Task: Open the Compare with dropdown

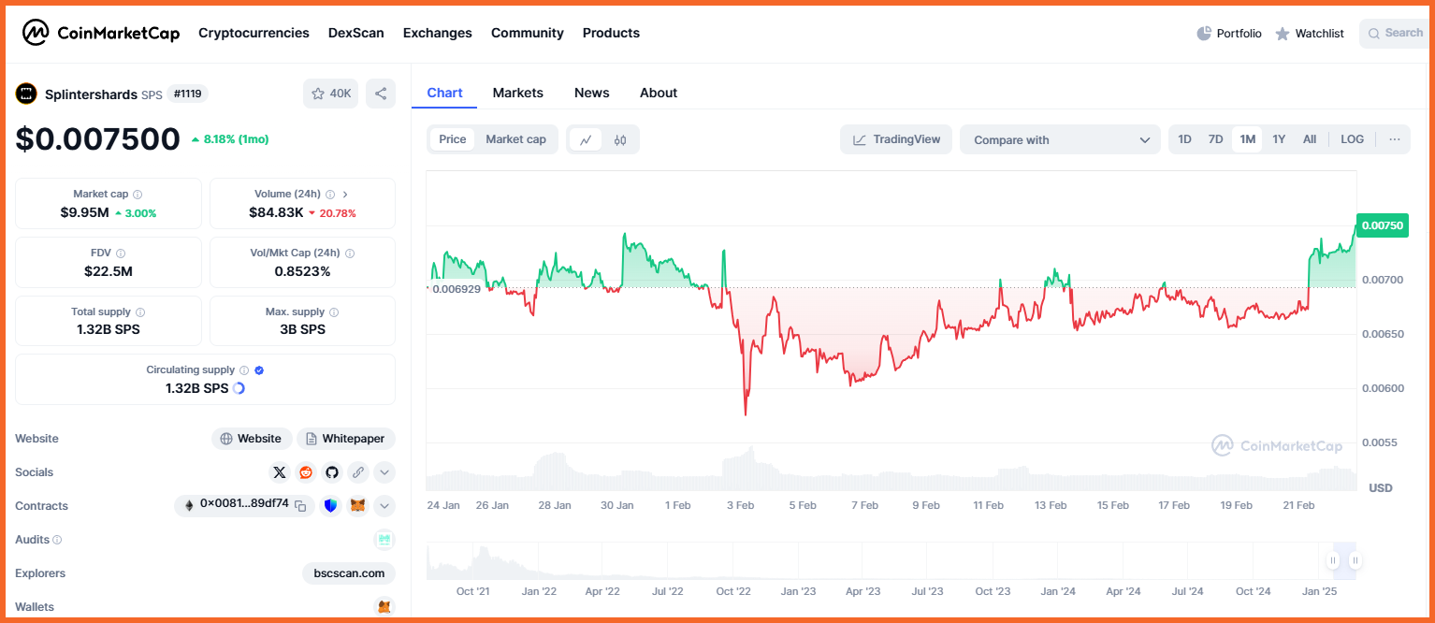Action: [x=1060, y=139]
